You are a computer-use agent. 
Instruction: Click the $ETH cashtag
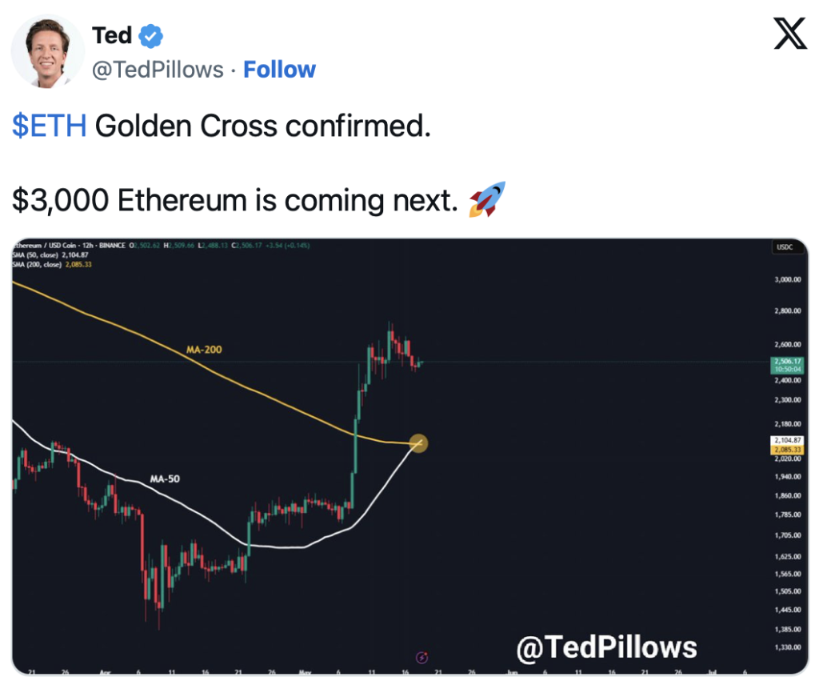[50, 126]
